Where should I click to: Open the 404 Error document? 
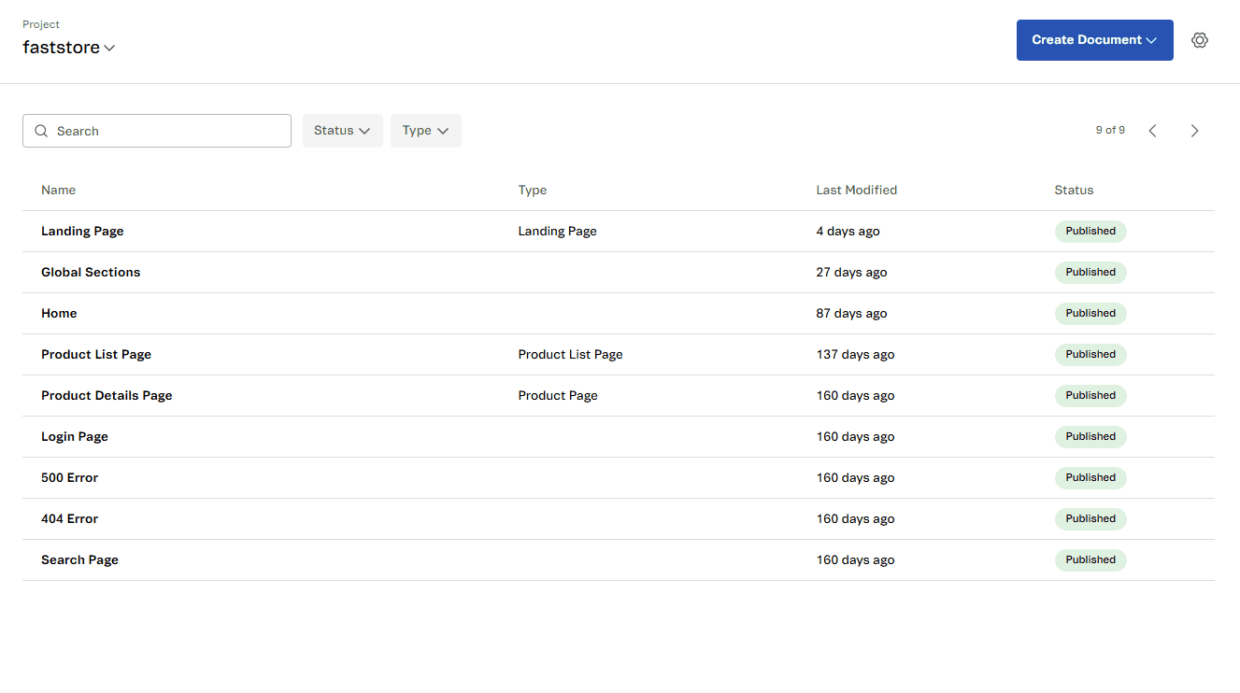(69, 518)
